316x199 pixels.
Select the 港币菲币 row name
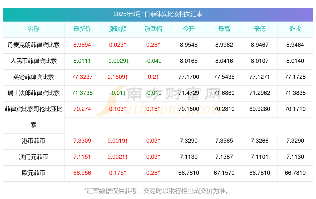pyautogui.click(x=33, y=141)
